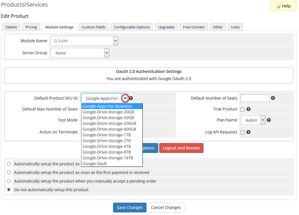Image resolution: width=299 pixels, height=215 pixels.
Task: Open the Module Name dropdown
Action: pos(84,41)
